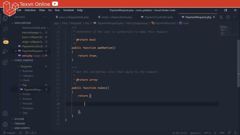Screen dimensions: 240x135
Task: Open Source Control view with 1K+ badge
Action: point(6,40)
